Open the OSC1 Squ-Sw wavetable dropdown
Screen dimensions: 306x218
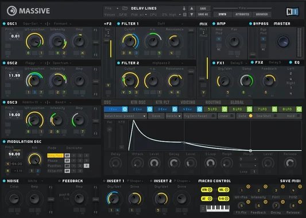pos(32,24)
